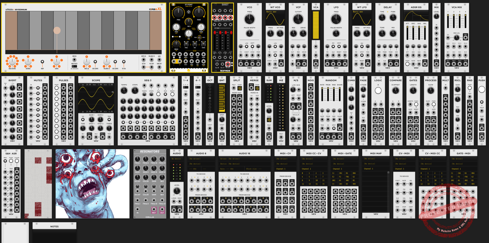The height and width of the screenshot is (243, 489).
Task: Click the SEQ 3 RESET button
Action: pyautogui.click(x=172, y=94)
